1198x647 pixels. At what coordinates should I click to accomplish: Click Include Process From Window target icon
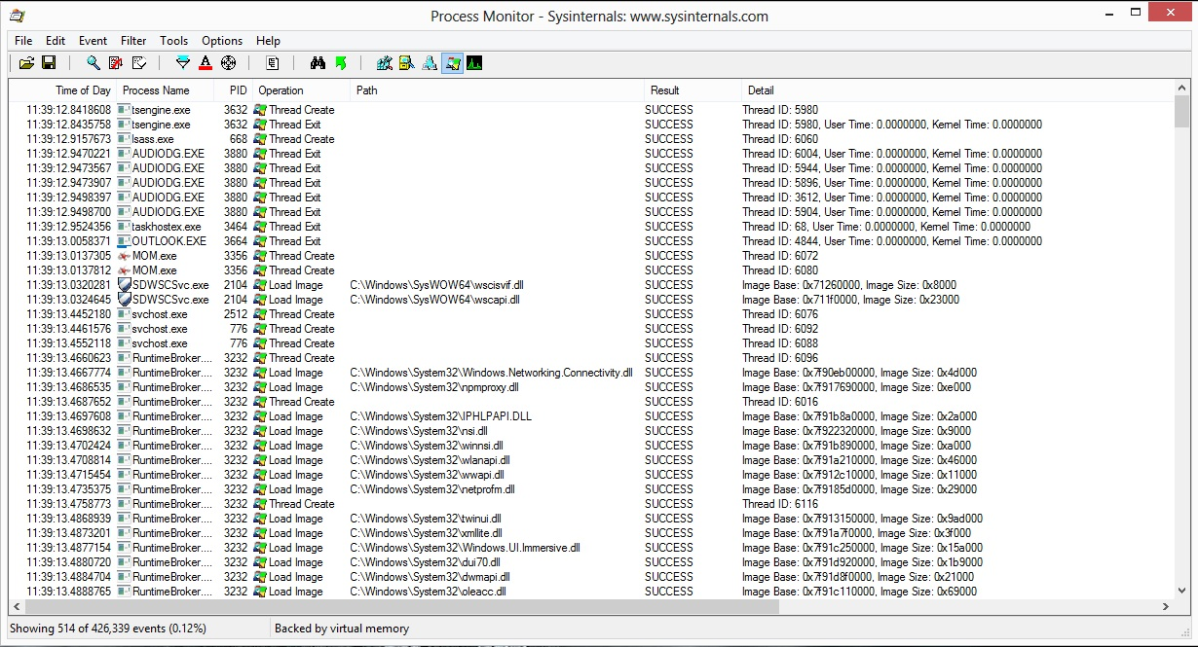(228, 63)
